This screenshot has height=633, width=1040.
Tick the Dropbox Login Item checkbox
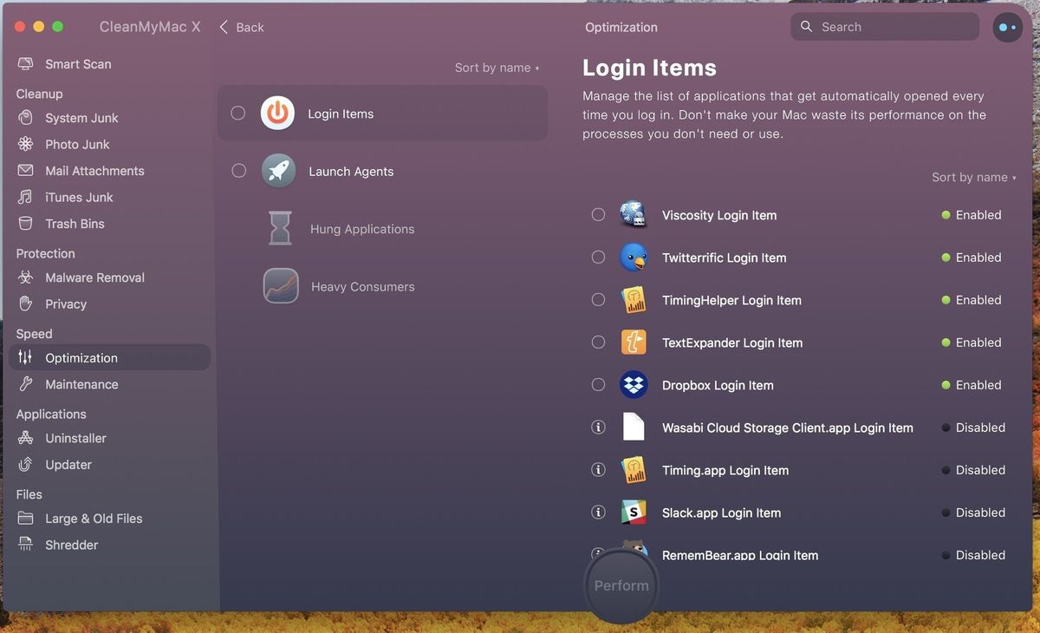[598, 384]
